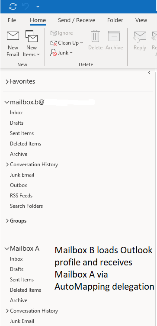Create a New Email
The image size is (157, 326).
coord(13,44)
